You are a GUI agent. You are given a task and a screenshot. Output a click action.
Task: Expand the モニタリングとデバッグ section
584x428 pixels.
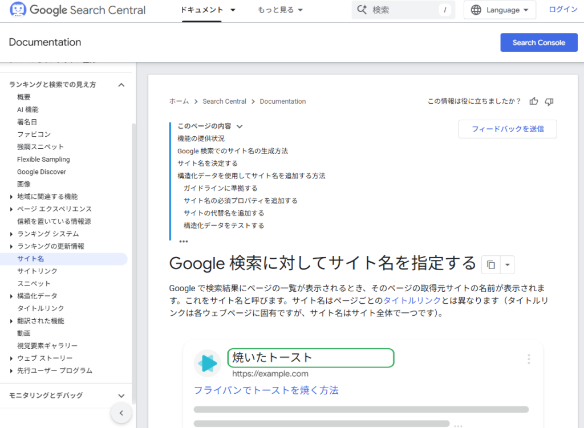(x=121, y=396)
